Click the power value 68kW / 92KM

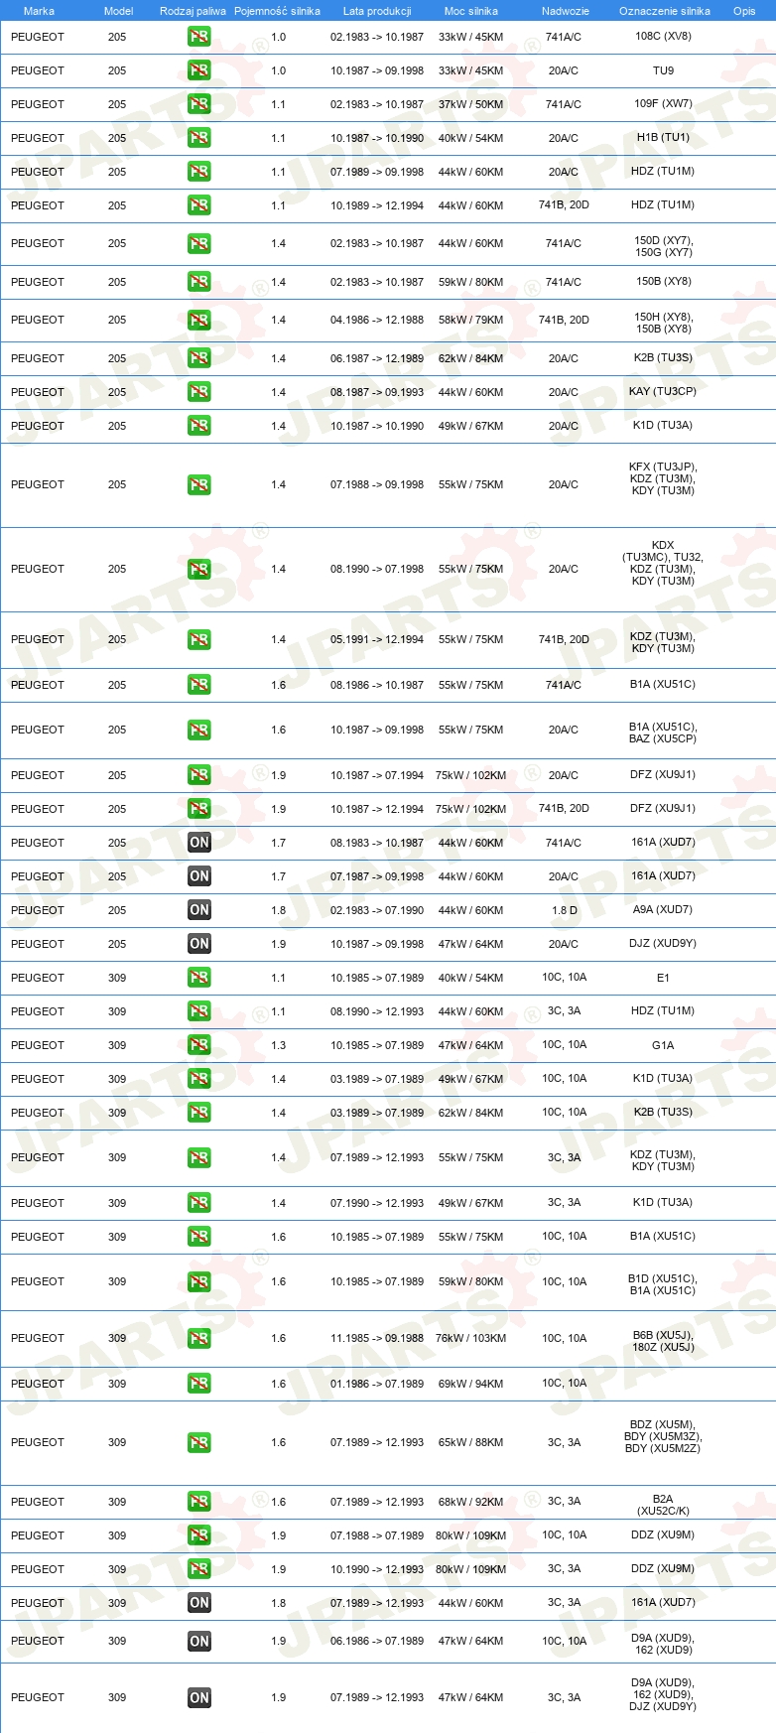pos(471,1502)
